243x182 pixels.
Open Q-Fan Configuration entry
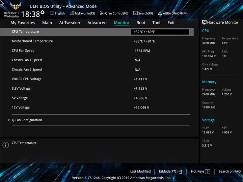point(27,120)
